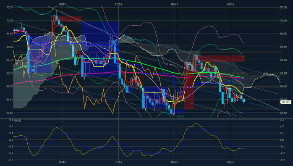Click 68.80 on the left price axis

tap(10, 100)
